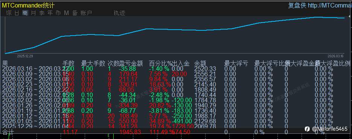Click the 手数 column header
Viewport: 352px width, 139px height.
coord(68,63)
